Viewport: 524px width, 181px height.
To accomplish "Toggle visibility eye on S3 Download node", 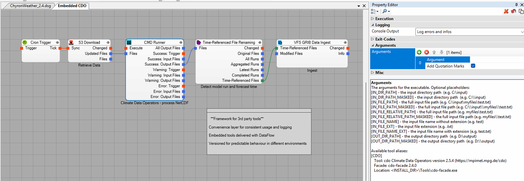I will click(x=108, y=42).
